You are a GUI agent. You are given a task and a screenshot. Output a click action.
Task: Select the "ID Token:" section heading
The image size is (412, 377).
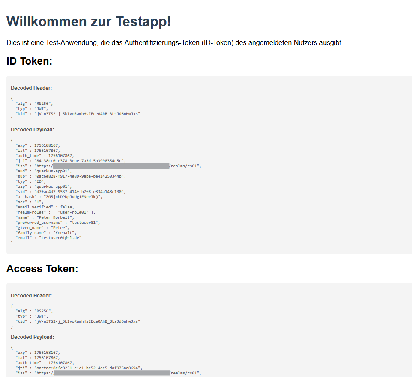pos(29,62)
